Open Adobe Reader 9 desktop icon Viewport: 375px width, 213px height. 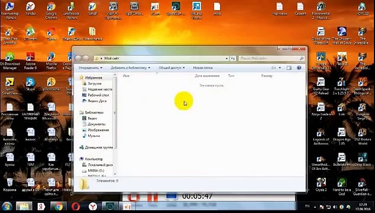[30, 61]
